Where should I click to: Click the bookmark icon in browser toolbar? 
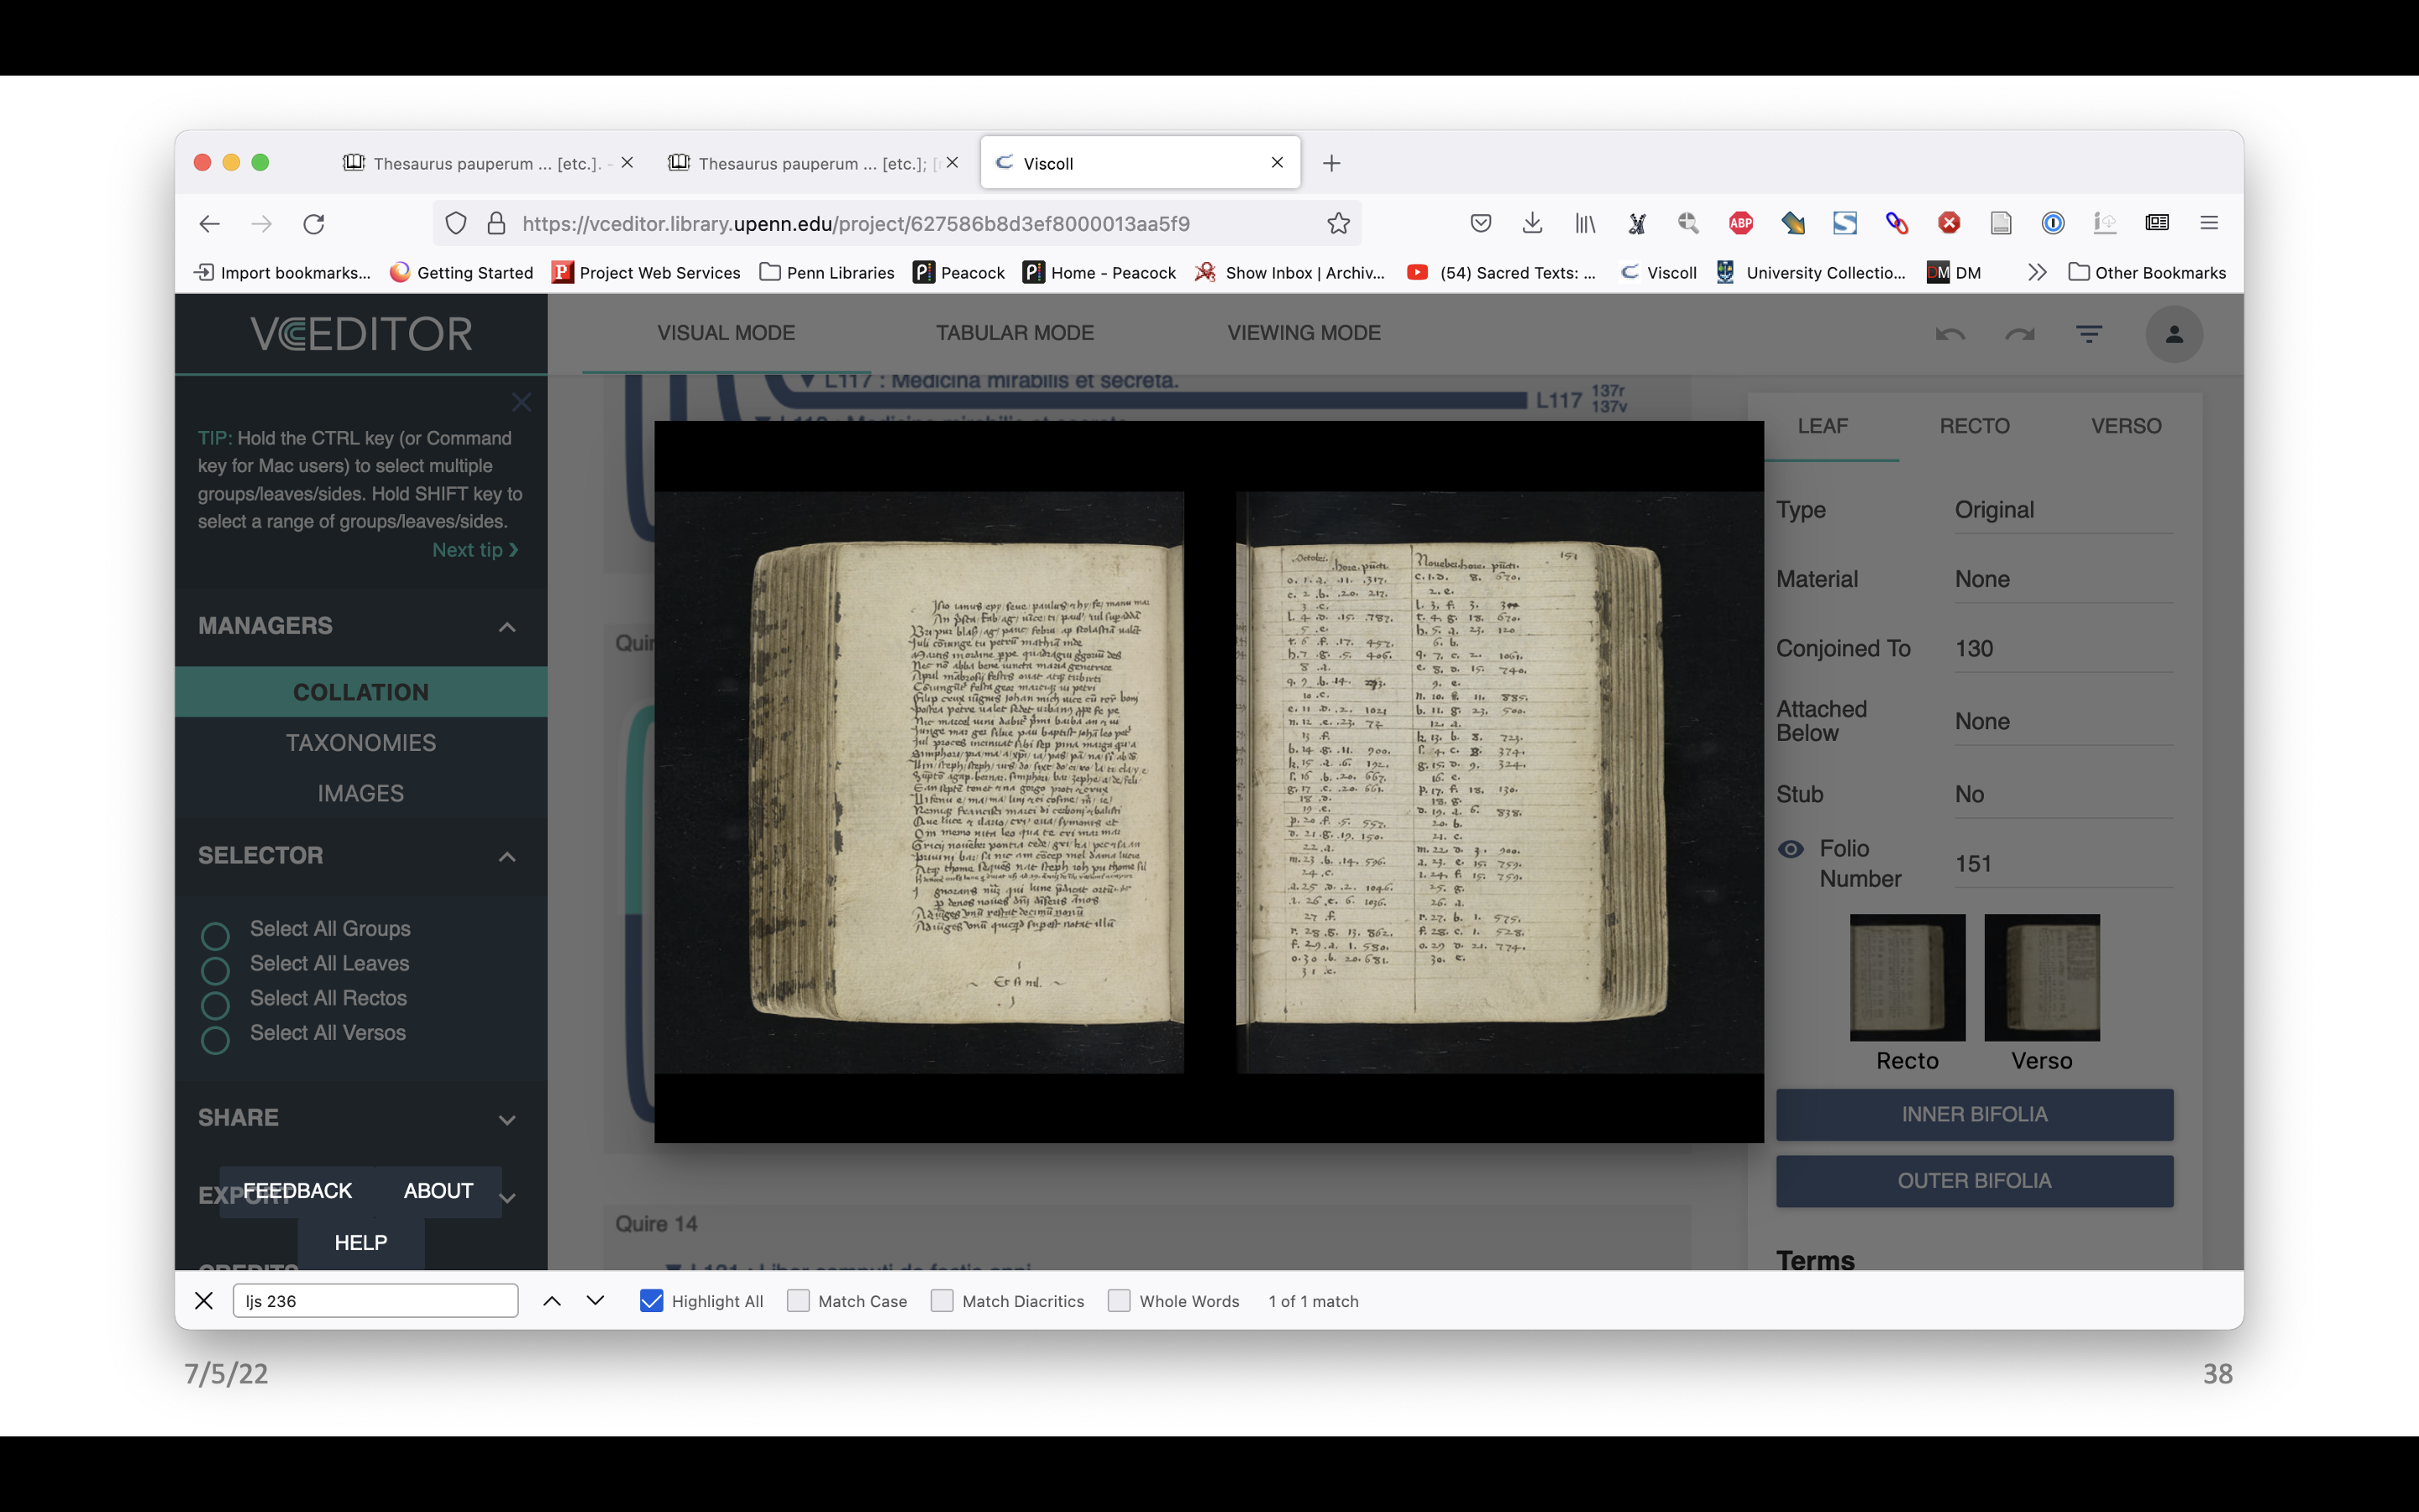pyautogui.click(x=1337, y=223)
